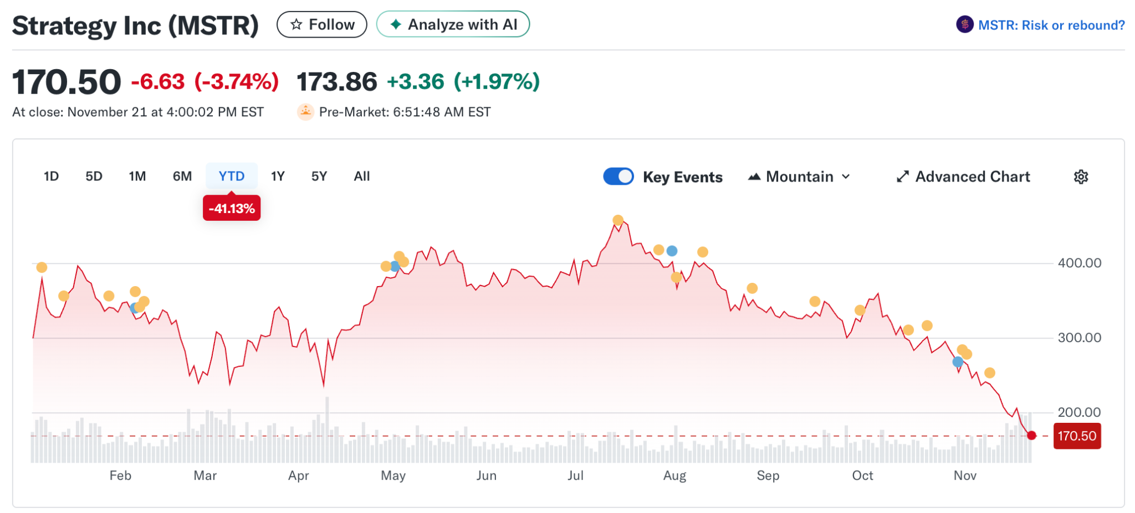Click the Follow button
This screenshot has width=1135, height=513.
point(322,24)
